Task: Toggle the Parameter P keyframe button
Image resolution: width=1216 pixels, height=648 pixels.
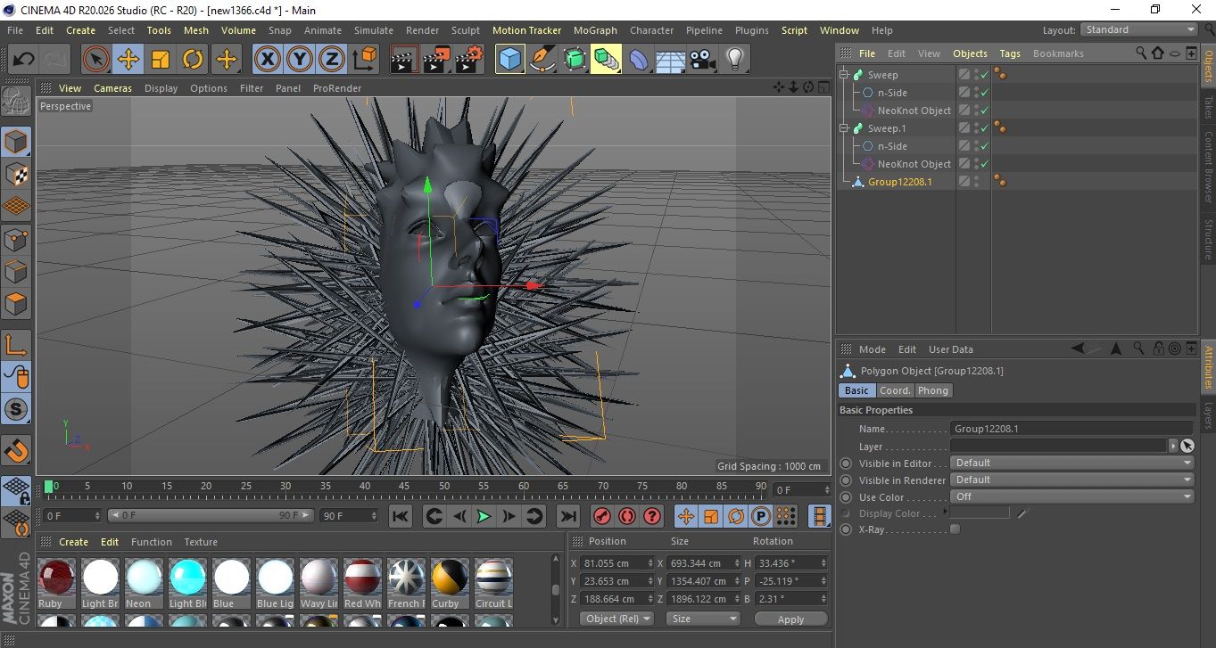Action: [x=760, y=516]
